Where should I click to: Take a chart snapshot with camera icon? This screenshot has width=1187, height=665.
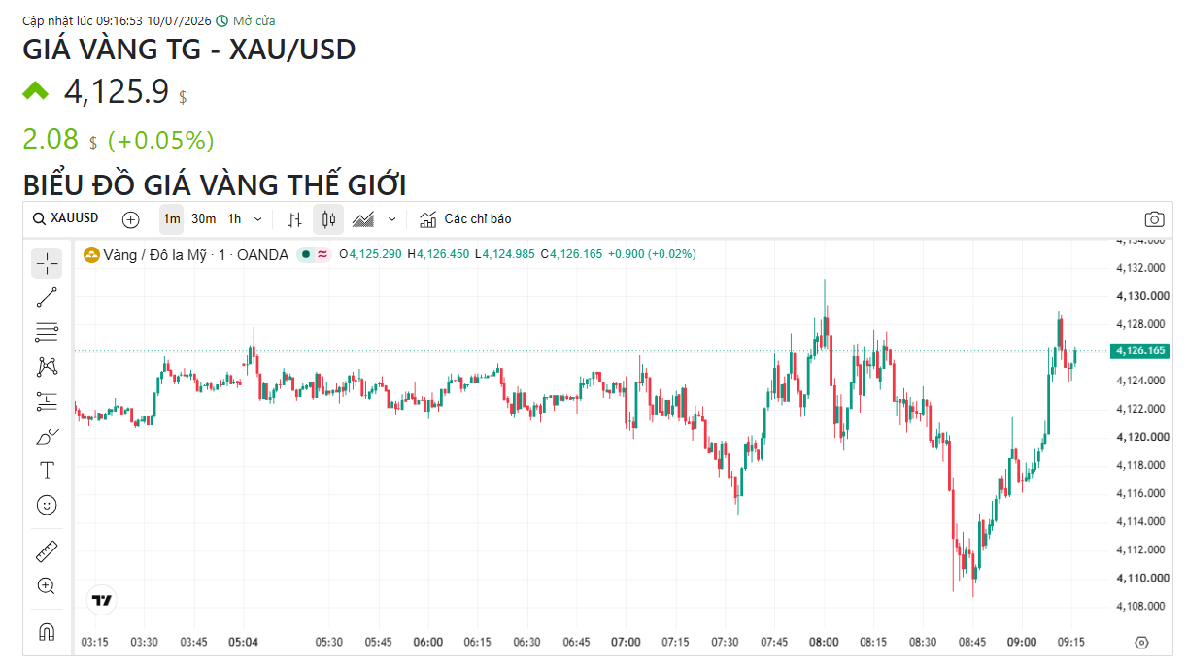[x=1154, y=219]
